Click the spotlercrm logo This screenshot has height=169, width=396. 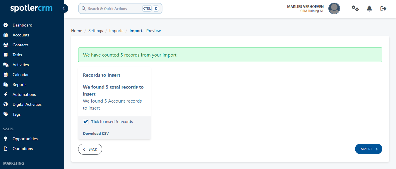tap(31, 8)
